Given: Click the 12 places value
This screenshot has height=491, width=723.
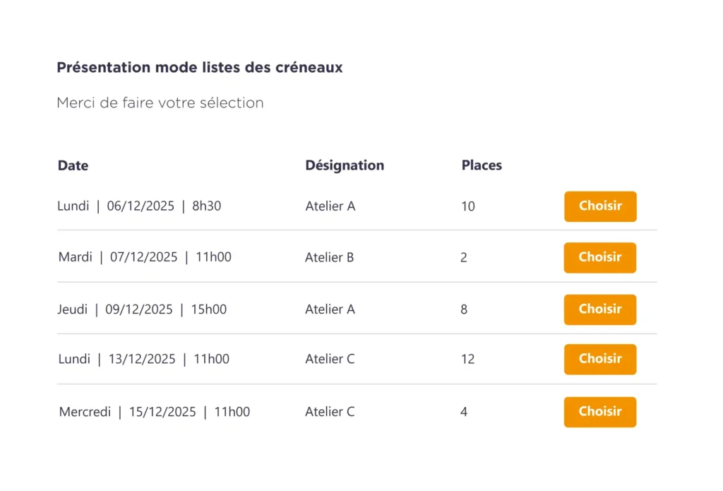Looking at the screenshot, I should 467,359.
